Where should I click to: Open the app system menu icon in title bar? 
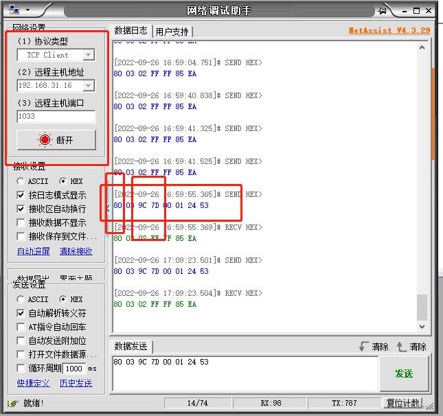[x=14, y=10]
